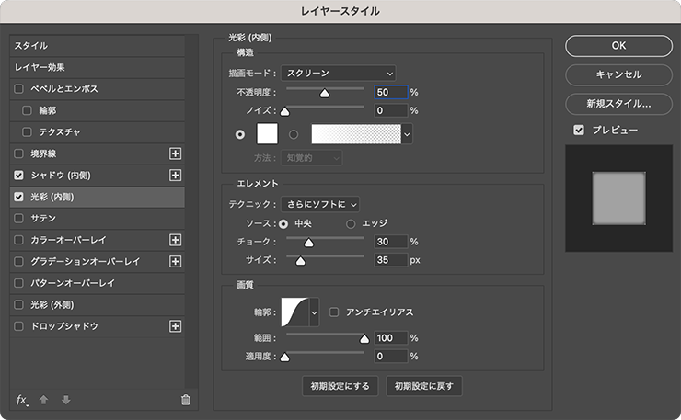This screenshot has width=681, height=420.
Task: Click the move effect up arrow
Action: coord(43,400)
